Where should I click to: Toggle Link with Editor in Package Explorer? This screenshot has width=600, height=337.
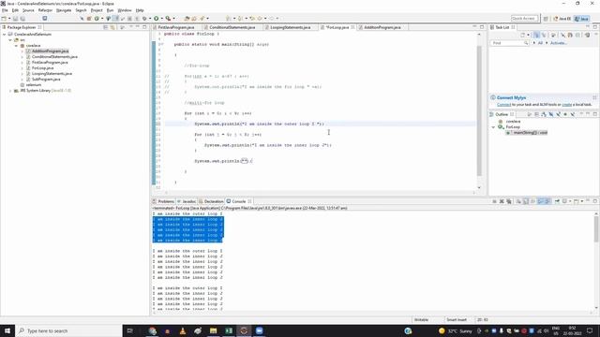click(112, 27)
